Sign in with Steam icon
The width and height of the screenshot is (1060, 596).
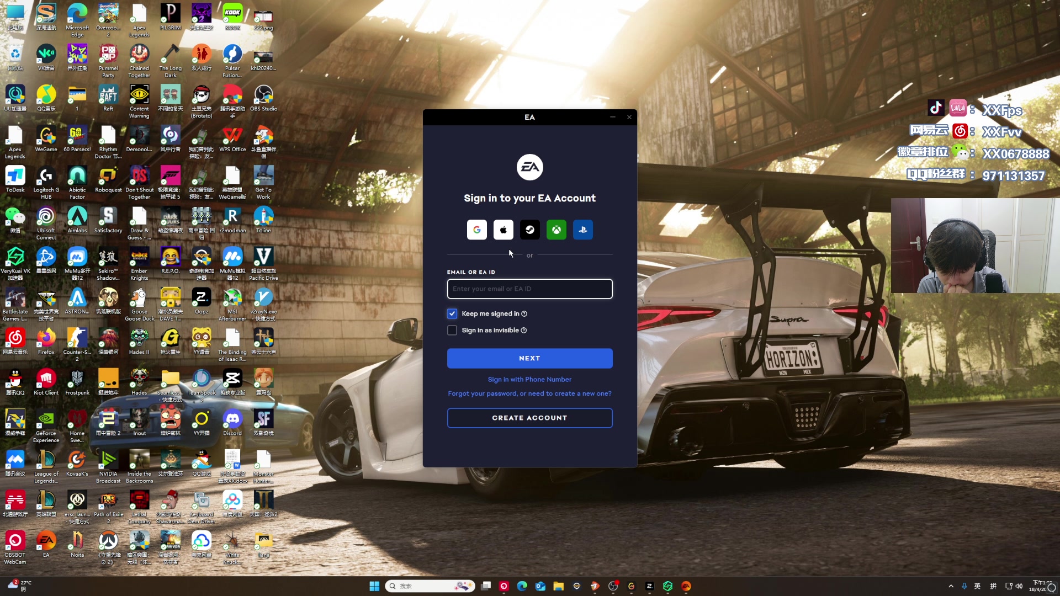coord(529,230)
